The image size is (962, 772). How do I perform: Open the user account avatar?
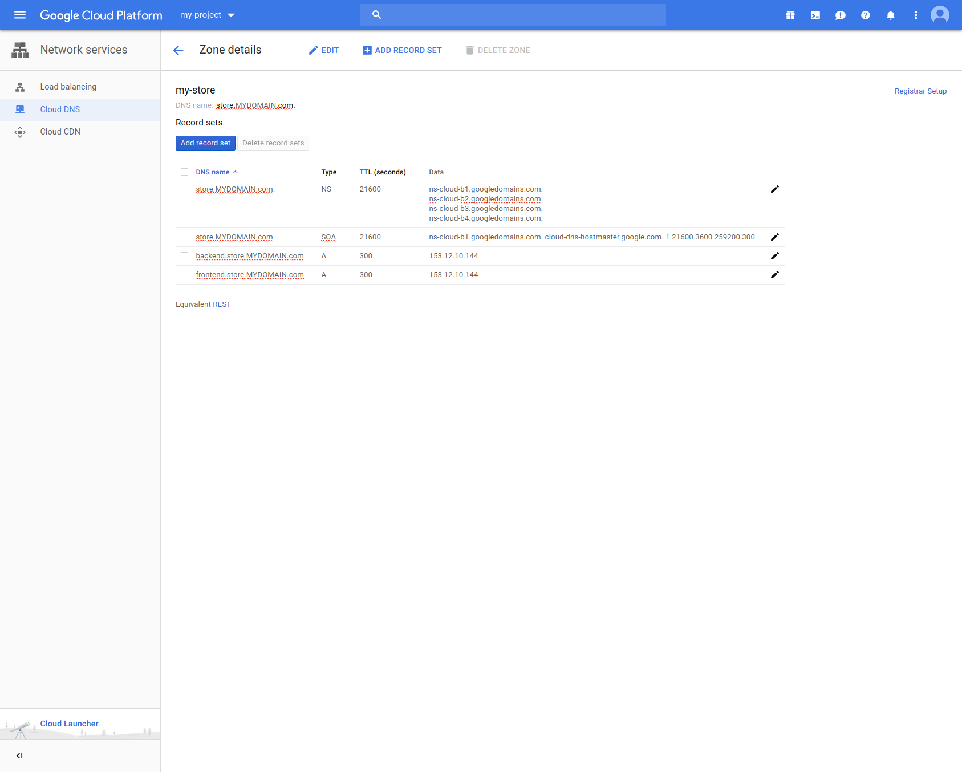pyautogui.click(x=940, y=15)
